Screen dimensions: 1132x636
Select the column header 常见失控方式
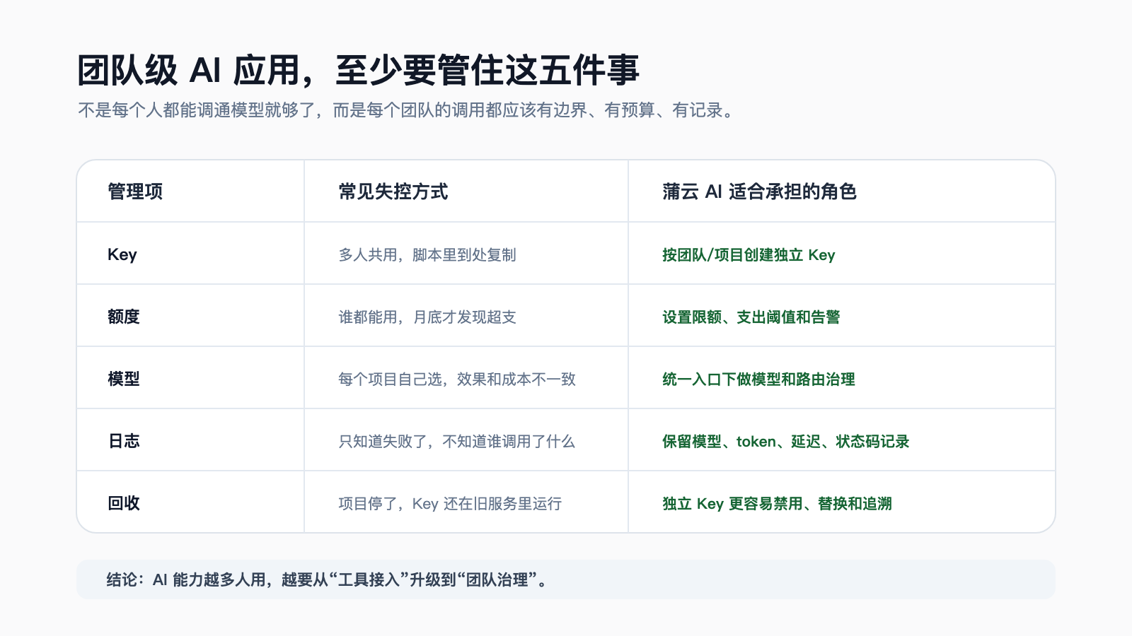point(393,192)
